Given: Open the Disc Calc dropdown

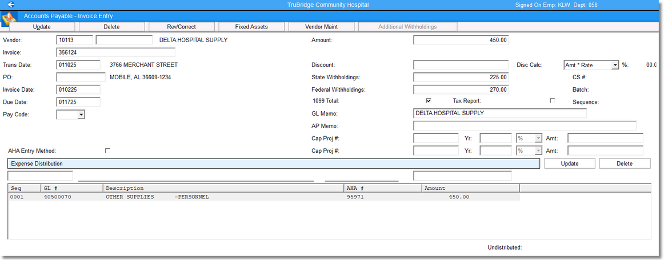Looking at the screenshot, I should coord(615,65).
